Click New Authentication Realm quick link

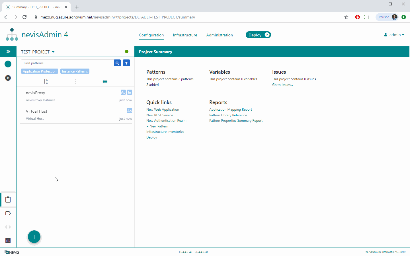coord(166,121)
